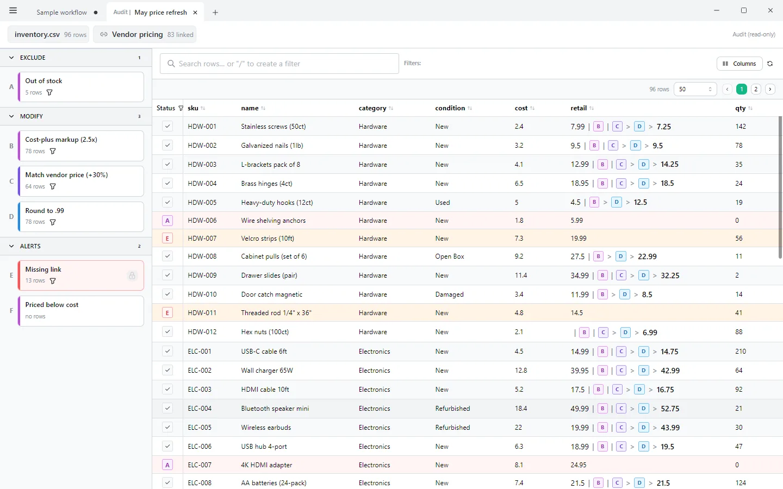Click the Status column filter icon
The height and width of the screenshot is (489, 783).
pos(181,108)
